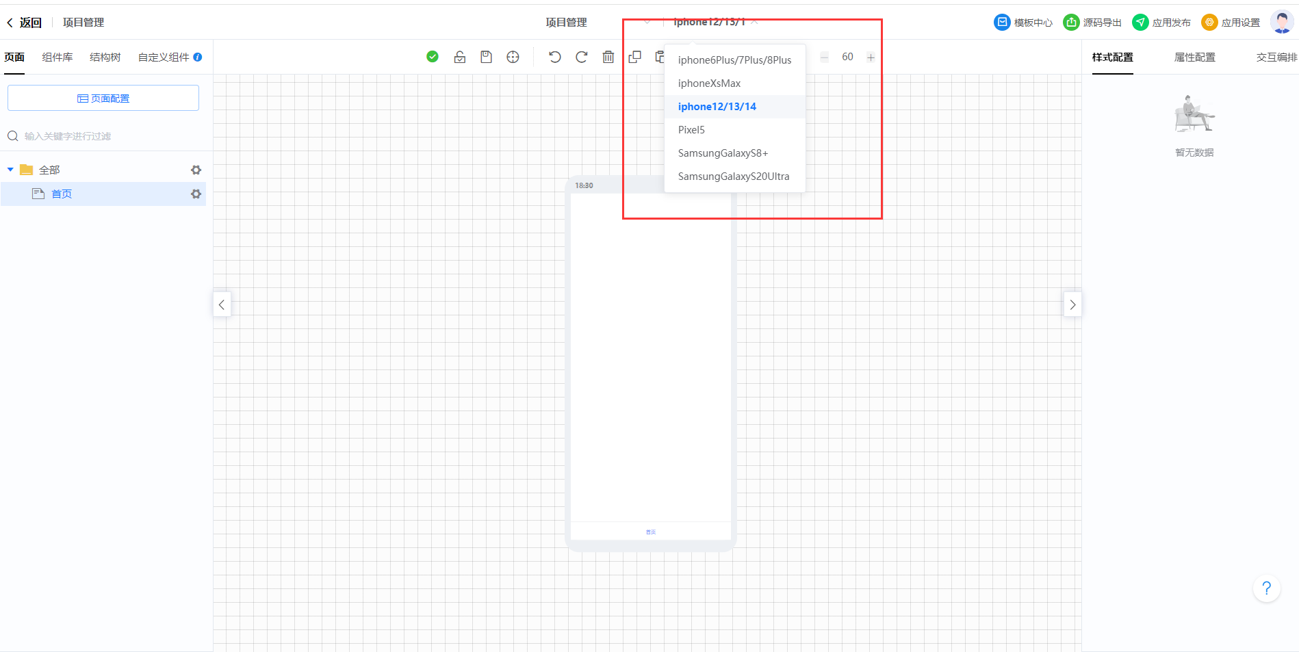Collapse the left panel arrow
The height and width of the screenshot is (652, 1299).
pos(222,304)
